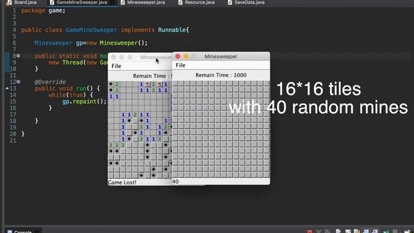This screenshot has width=414, height=233.
Task: Click 'public static void' on line 8
Action: tap(65, 56)
